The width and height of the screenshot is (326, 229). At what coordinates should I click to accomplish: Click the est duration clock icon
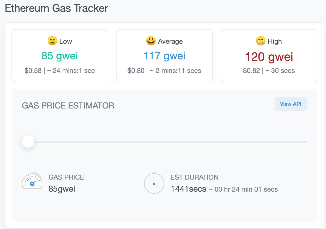point(154,183)
